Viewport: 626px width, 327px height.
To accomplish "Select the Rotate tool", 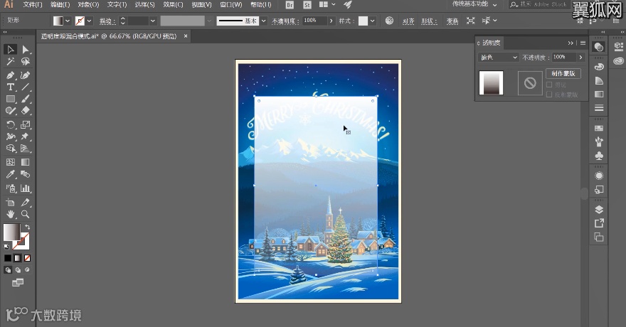I will [x=11, y=124].
